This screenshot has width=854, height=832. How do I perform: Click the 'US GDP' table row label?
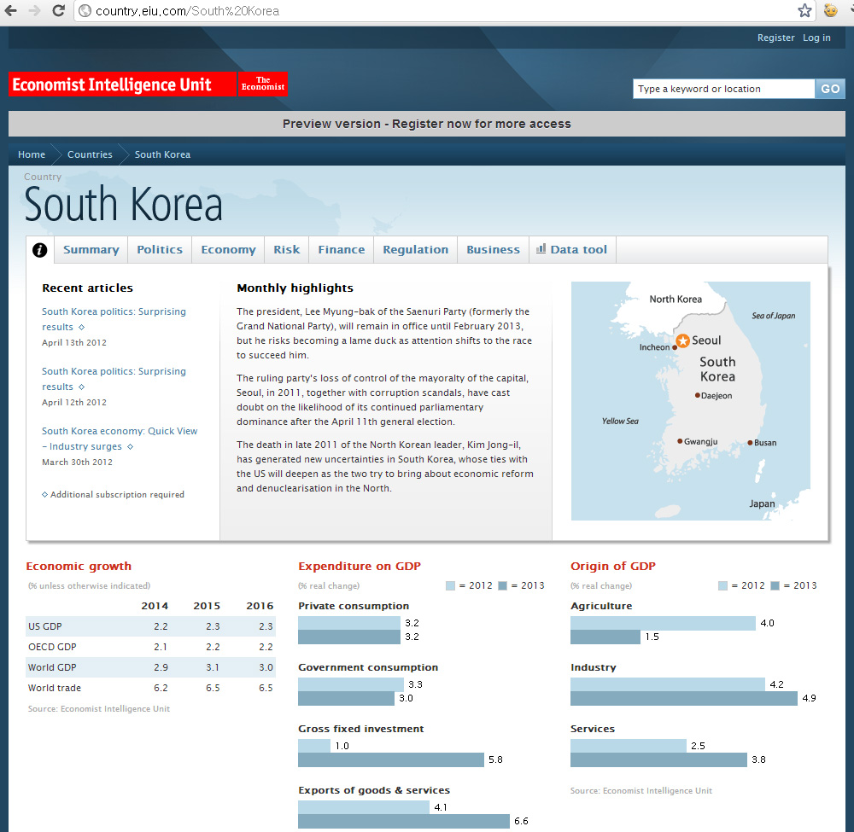point(45,626)
